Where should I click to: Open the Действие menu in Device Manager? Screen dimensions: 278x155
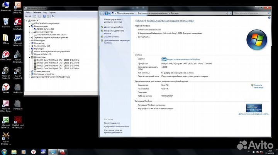pos(37,12)
